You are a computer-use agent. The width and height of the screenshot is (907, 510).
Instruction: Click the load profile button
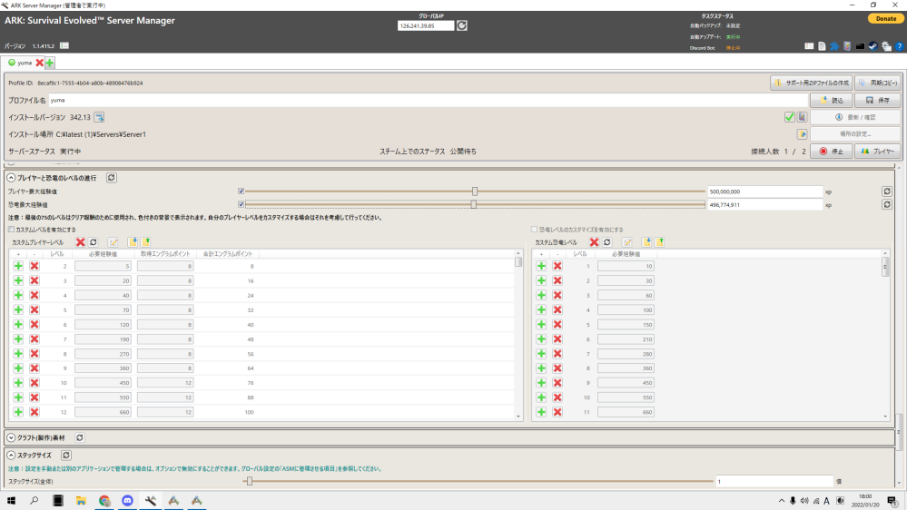click(832, 101)
